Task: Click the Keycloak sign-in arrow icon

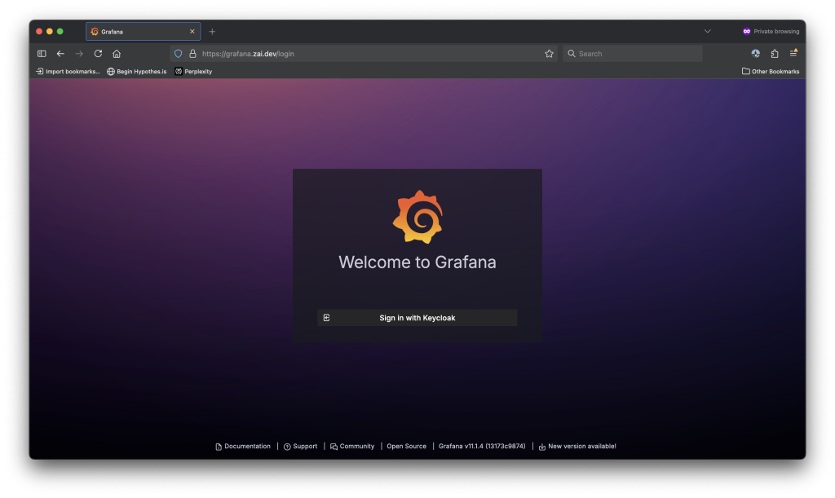Action: pos(326,318)
